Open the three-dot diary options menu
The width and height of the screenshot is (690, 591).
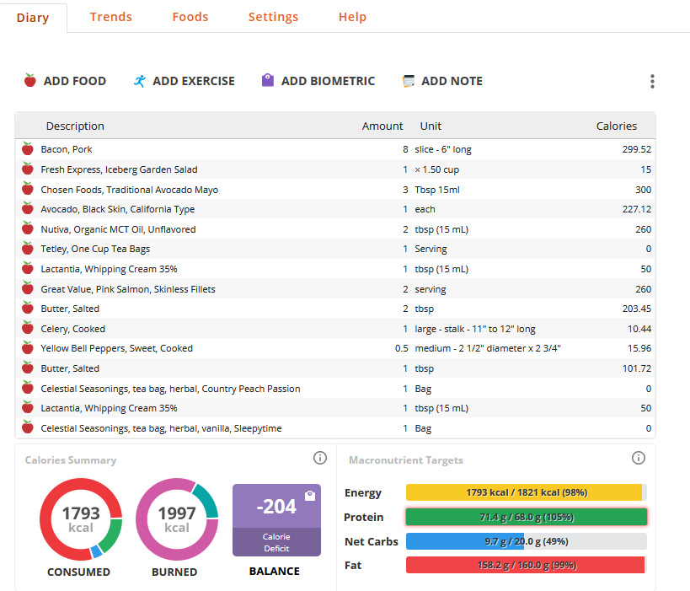(x=652, y=82)
